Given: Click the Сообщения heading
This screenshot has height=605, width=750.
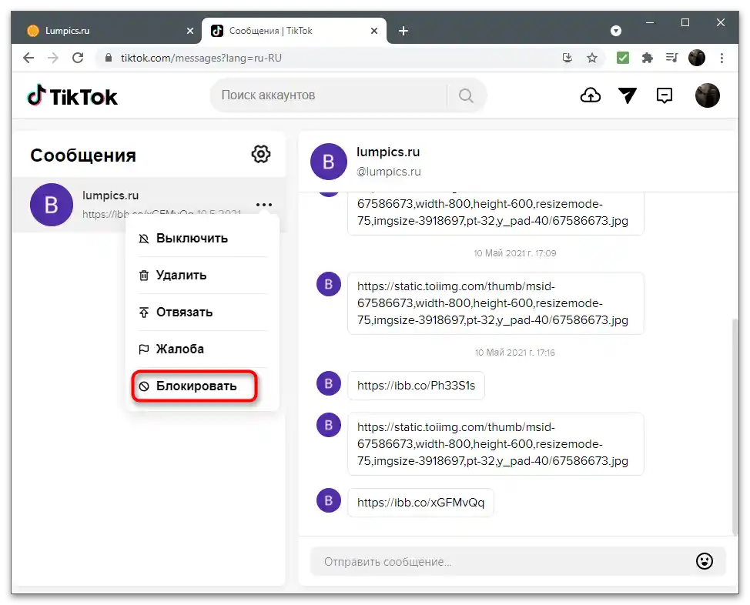Looking at the screenshot, I should coord(83,155).
